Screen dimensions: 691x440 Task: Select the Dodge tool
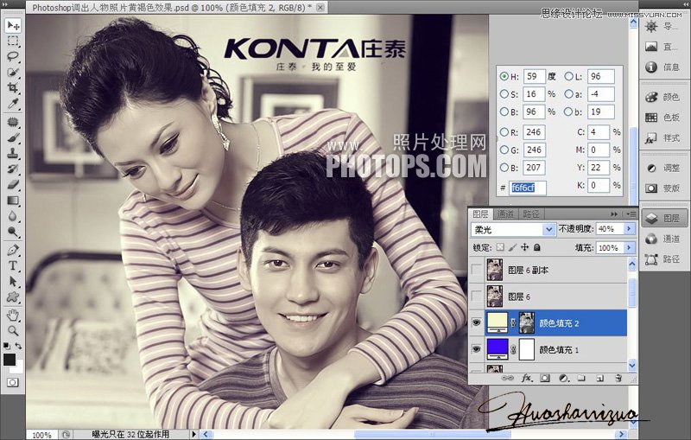coord(13,232)
